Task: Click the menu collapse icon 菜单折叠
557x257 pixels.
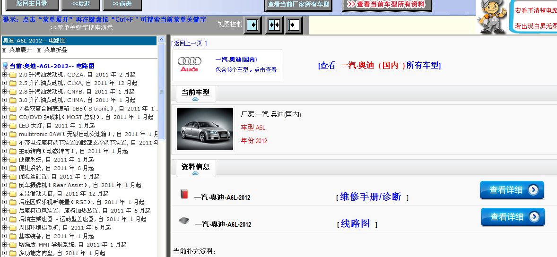Action: click(39, 51)
